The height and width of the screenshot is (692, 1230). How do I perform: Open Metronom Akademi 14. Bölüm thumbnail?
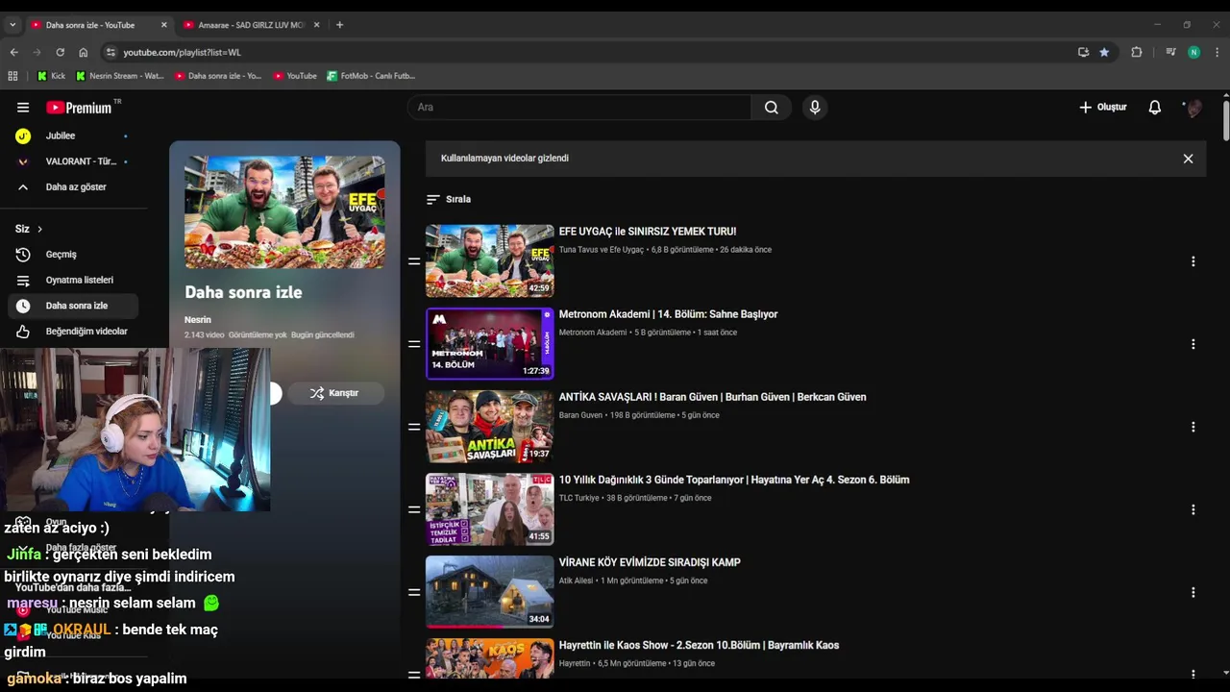point(490,343)
